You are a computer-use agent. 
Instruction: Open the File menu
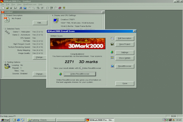click(x=3, y=4)
